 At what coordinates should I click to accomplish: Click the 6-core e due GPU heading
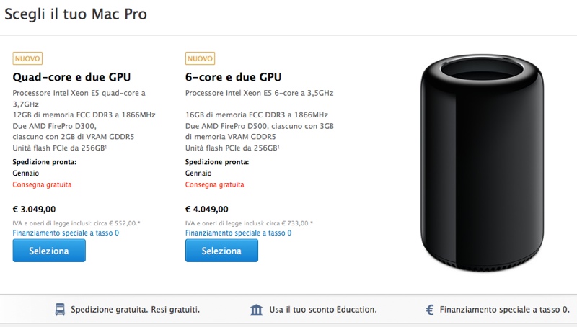pyautogui.click(x=233, y=77)
